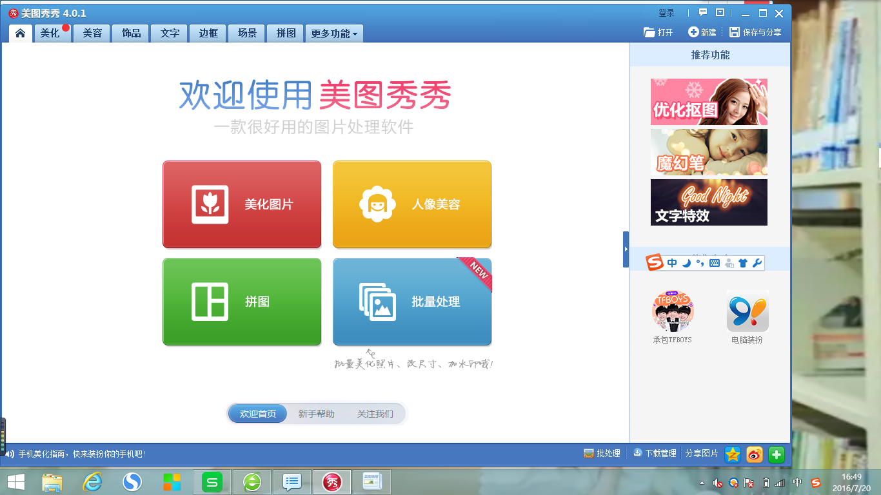Image resolution: width=881 pixels, height=495 pixels.
Task: Open the 美容 tab
Action: click(92, 33)
